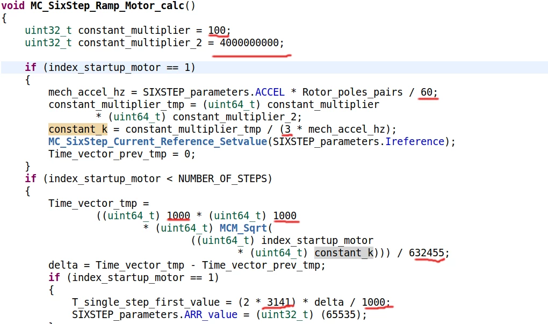Click the number 3141 in the code
The width and height of the screenshot is (548, 324).
278,302
